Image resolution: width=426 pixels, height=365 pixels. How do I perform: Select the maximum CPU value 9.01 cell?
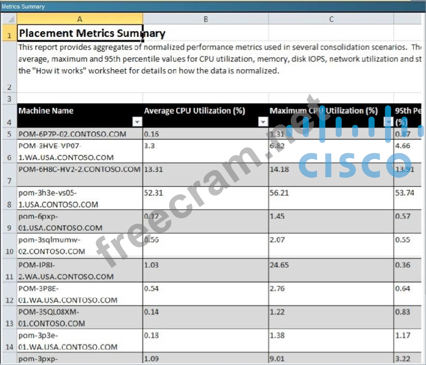[x=331, y=358]
